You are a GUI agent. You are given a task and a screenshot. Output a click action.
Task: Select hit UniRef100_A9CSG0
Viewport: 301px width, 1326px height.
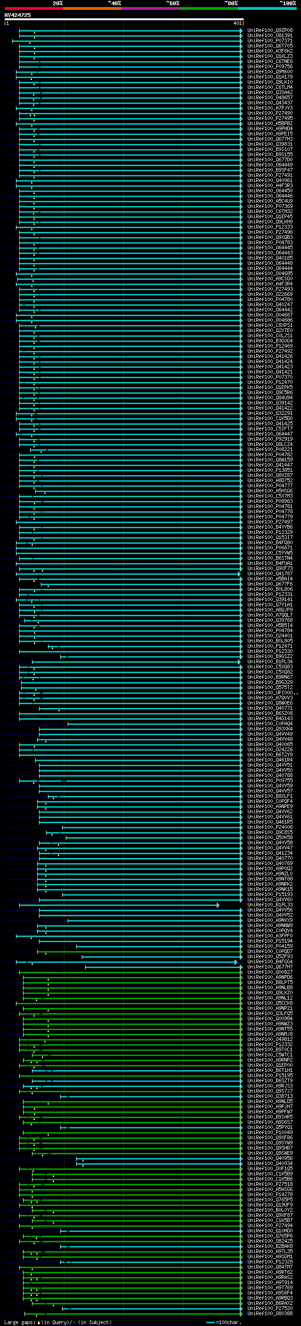pyautogui.click(x=270, y=278)
